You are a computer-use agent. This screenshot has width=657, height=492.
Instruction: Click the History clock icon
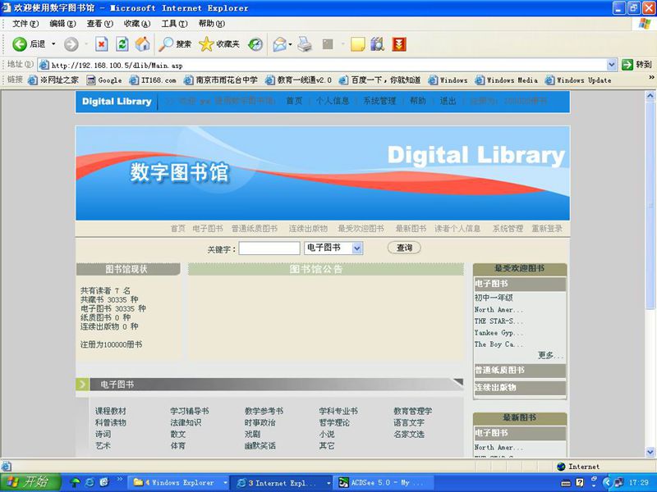(255, 44)
